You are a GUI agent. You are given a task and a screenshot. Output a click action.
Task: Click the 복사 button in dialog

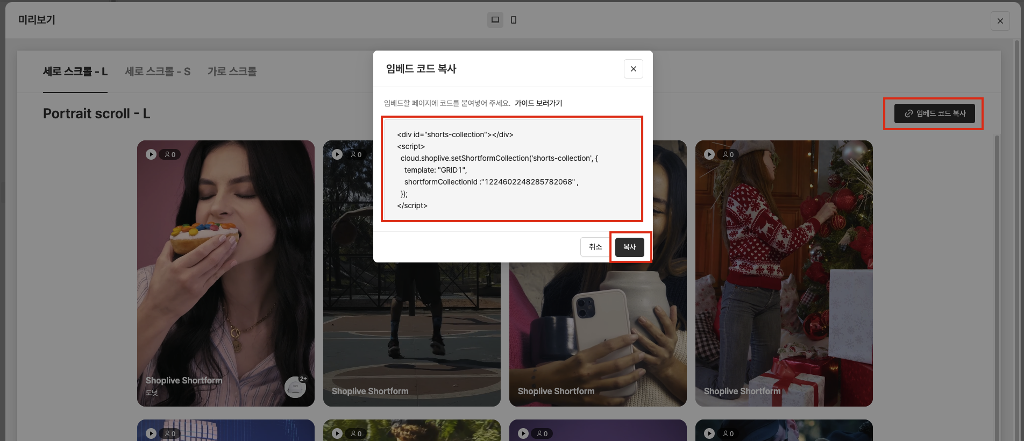(x=630, y=247)
